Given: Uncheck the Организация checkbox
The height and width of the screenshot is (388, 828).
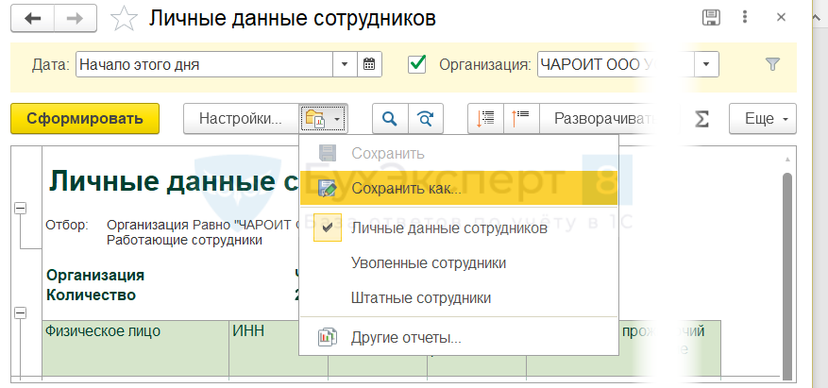Looking at the screenshot, I should (x=416, y=65).
